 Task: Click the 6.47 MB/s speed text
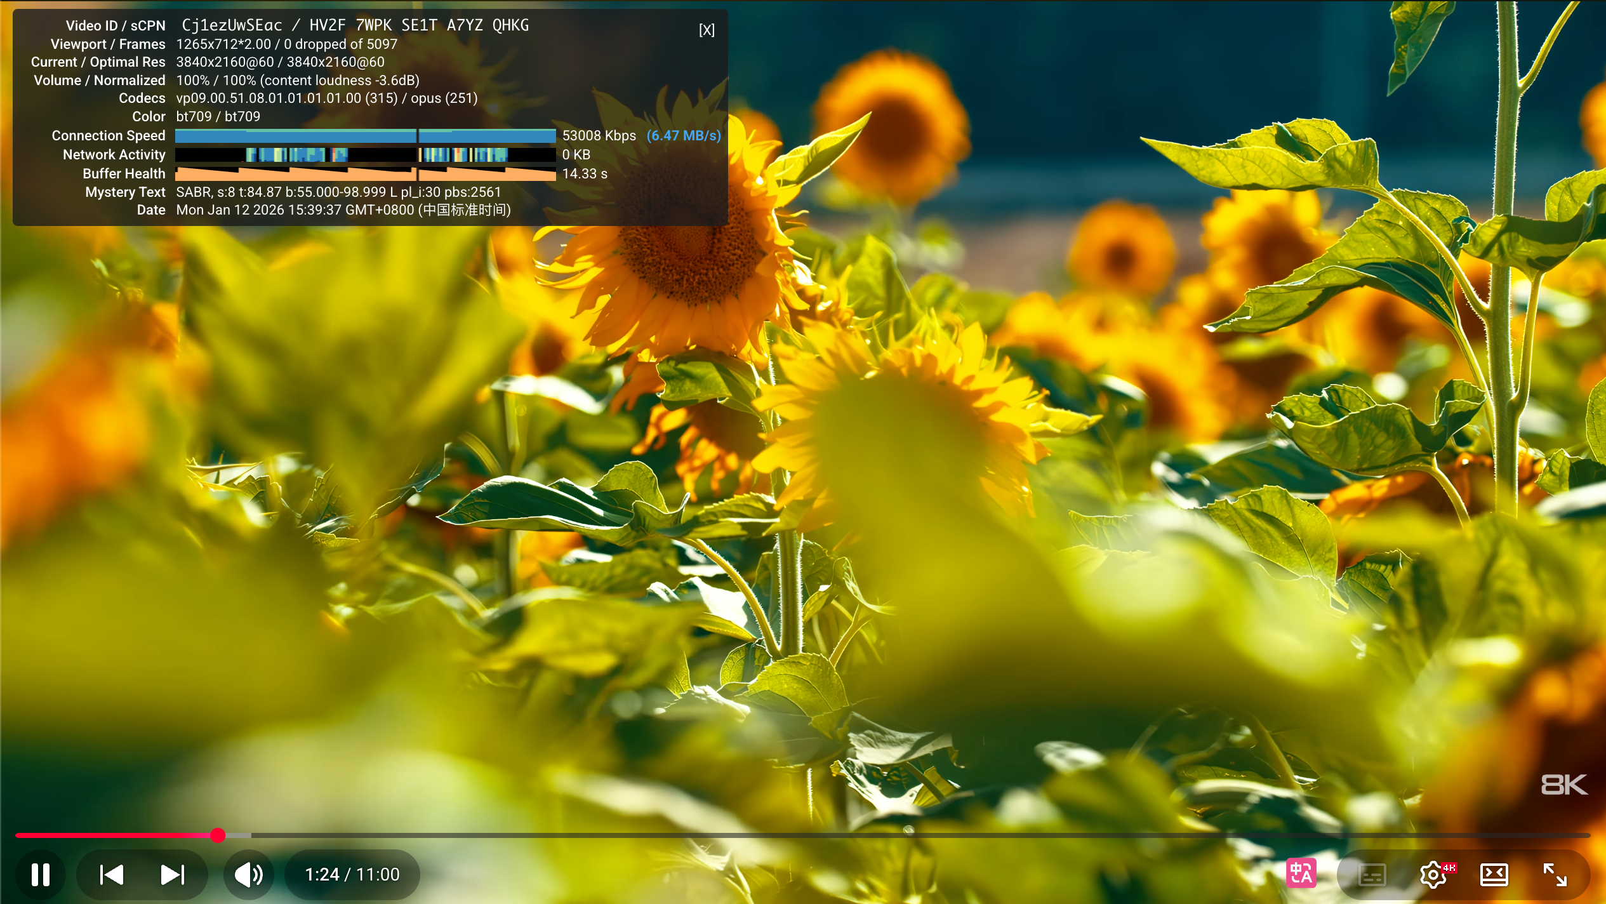684,136
